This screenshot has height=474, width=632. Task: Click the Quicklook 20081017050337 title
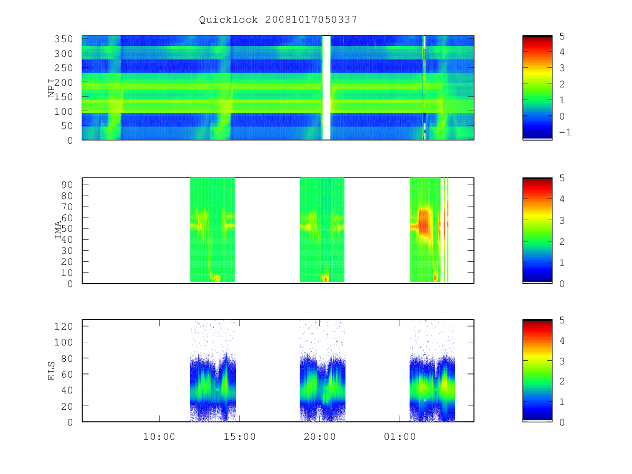coord(278,19)
